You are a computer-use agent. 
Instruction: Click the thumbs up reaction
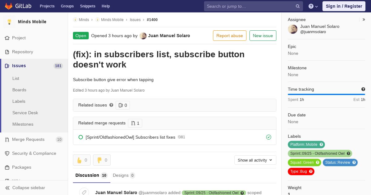[82, 160]
